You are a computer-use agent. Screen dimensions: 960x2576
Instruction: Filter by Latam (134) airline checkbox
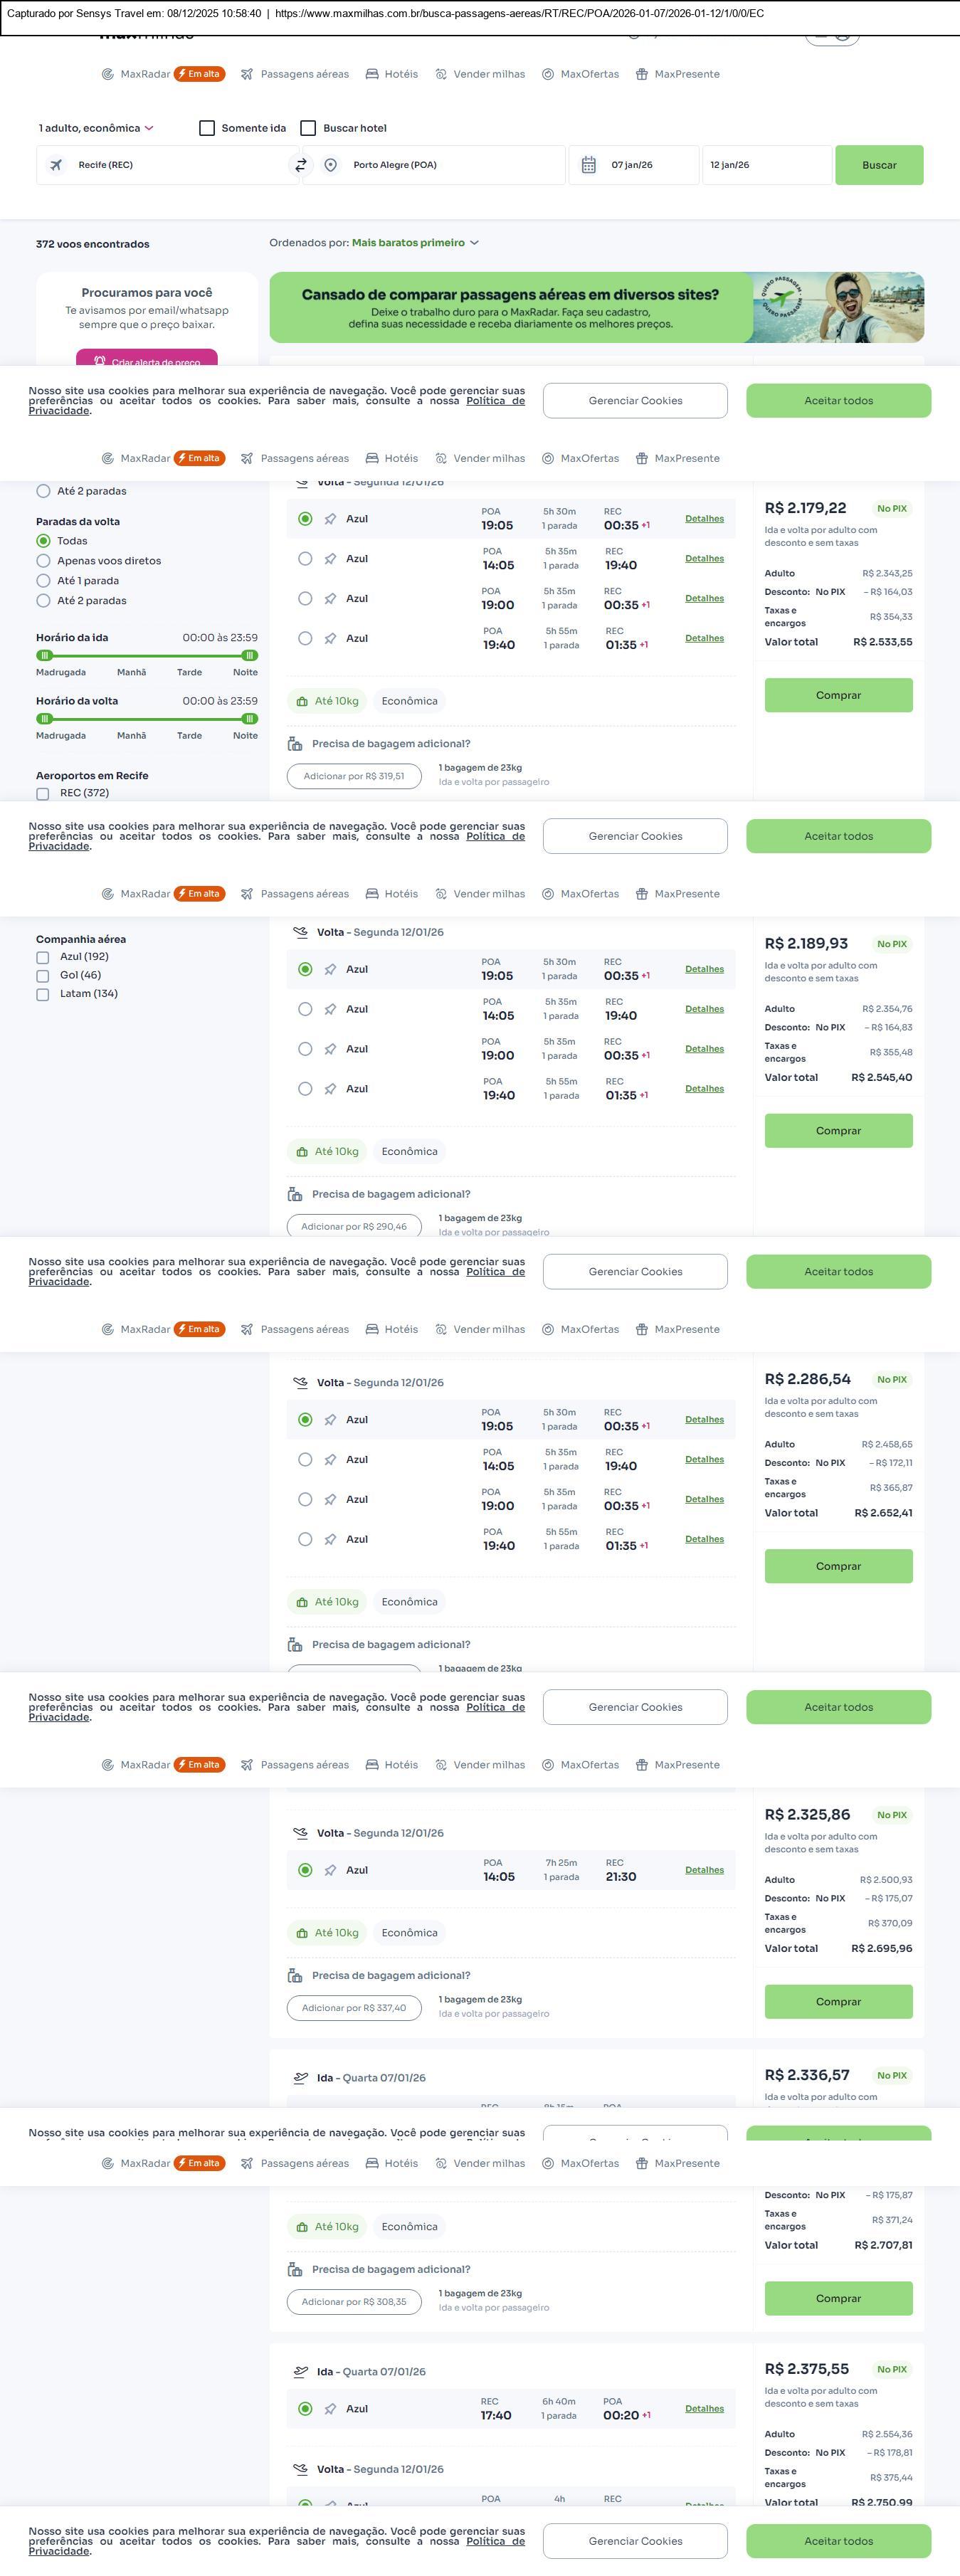(43, 994)
